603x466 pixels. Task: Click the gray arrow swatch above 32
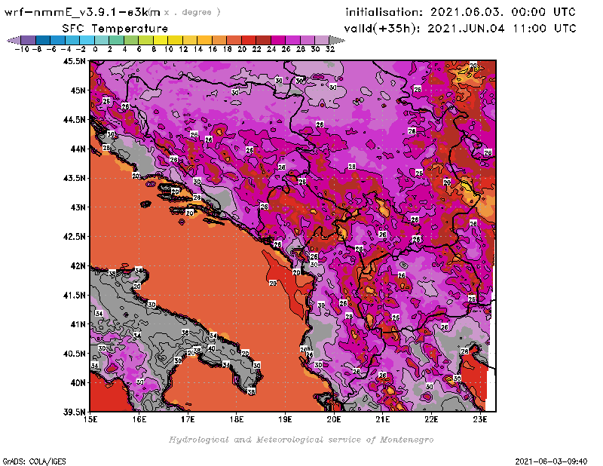(x=336, y=40)
